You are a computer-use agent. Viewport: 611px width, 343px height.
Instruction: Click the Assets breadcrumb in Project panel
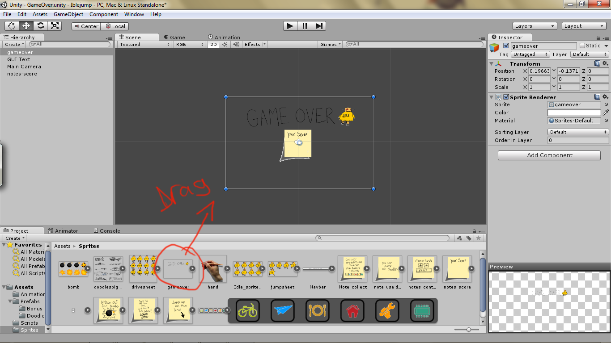[x=63, y=246]
